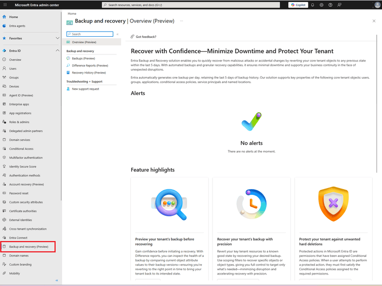
Task: Open the settings gear in the header
Action: [x=321, y=5]
